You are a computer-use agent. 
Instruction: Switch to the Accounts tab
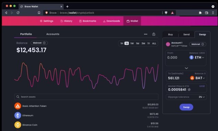pyautogui.click(x=53, y=34)
